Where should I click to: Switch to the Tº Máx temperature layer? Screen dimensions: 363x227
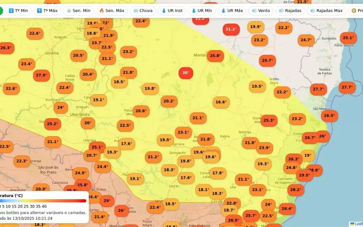[47, 10]
